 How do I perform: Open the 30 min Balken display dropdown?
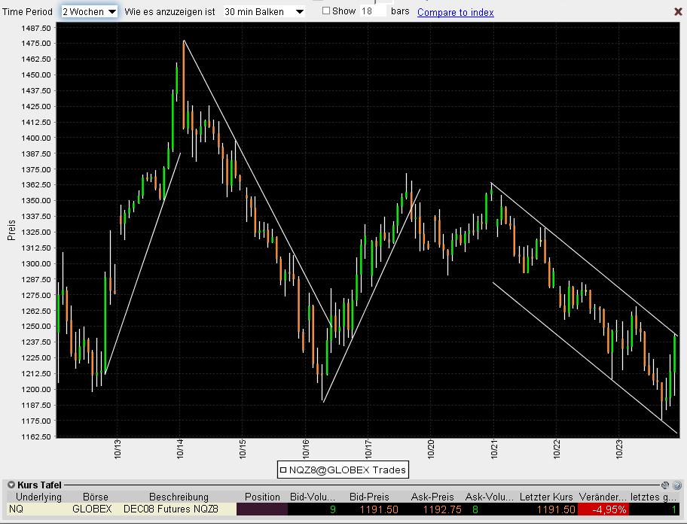(x=264, y=12)
